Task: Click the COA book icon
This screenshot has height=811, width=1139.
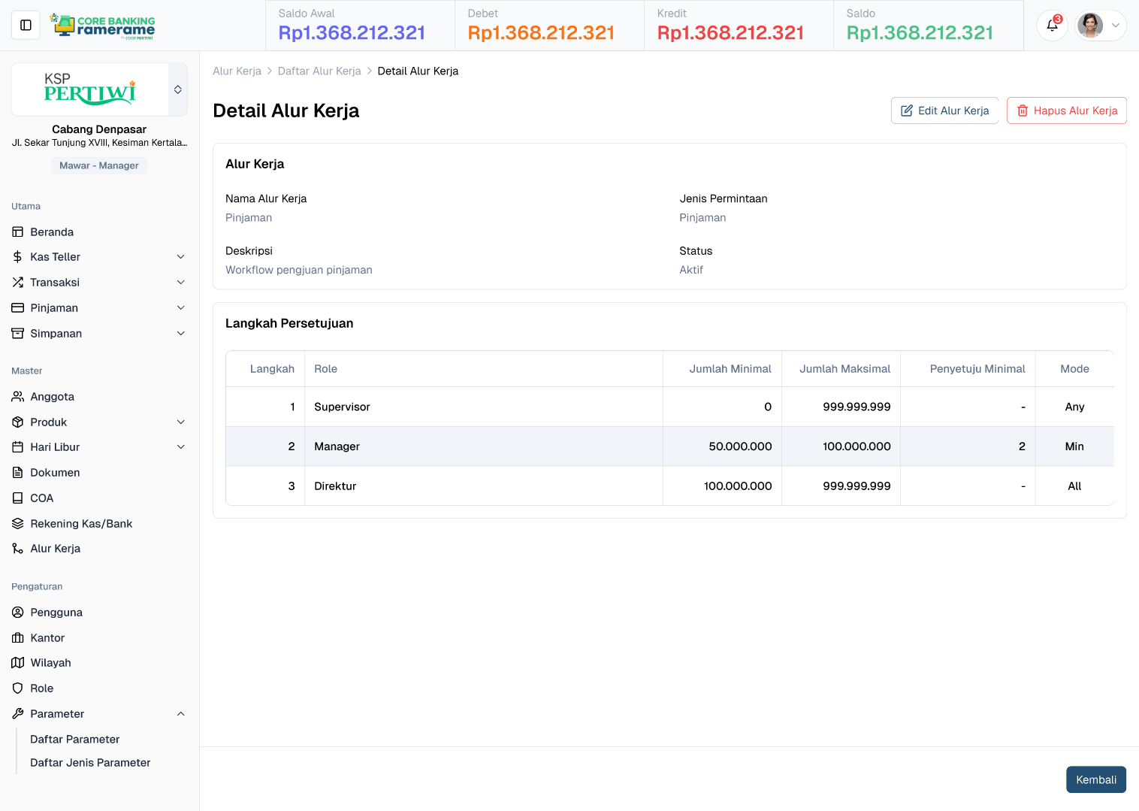Action: tap(18, 498)
